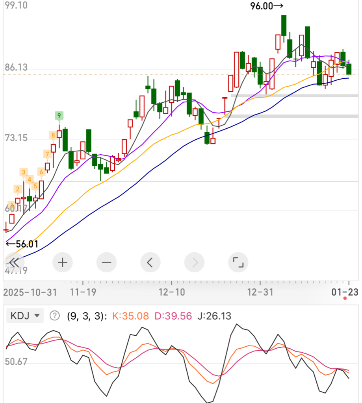Open the KDJ indicator dropdown
This screenshot has width=362, height=403.
click(x=25, y=316)
